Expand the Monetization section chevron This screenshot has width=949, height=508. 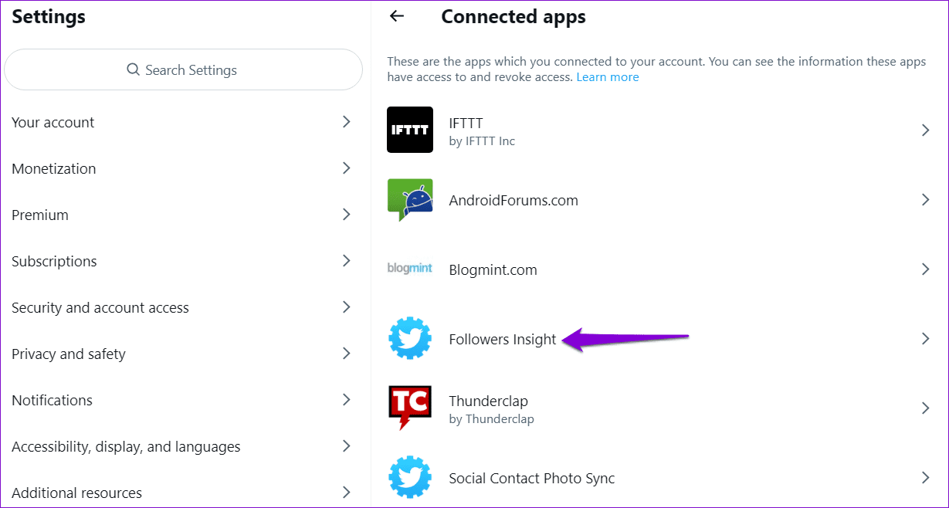coord(346,168)
